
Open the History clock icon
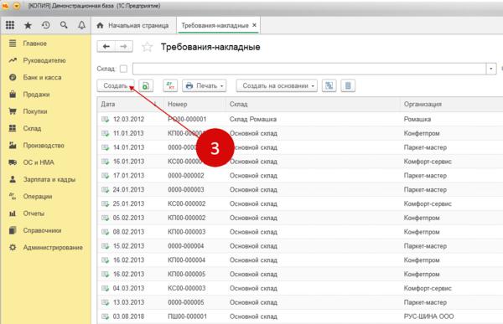click(x=46, y=25)
